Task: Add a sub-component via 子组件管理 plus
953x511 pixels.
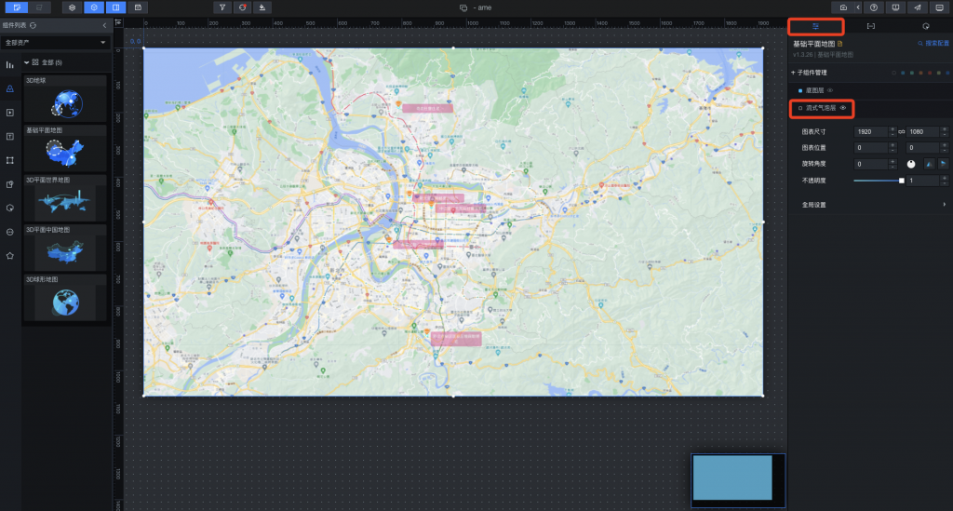Action: (x=793, y=73)
